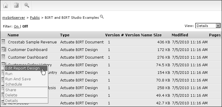Screen dimensions: 222x107
Task: Select the Details view combo box
Action: [x=208, y=26]
